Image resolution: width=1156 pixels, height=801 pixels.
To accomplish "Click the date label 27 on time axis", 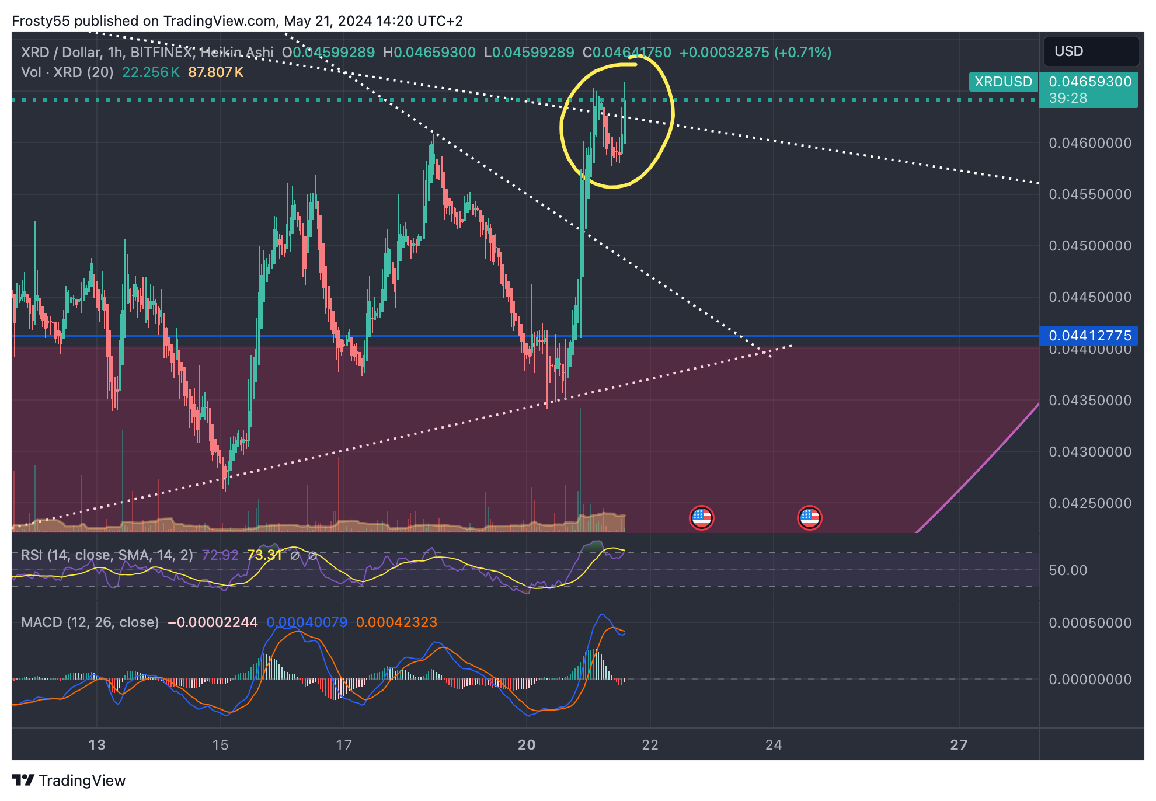I will [x=959, y=745].
